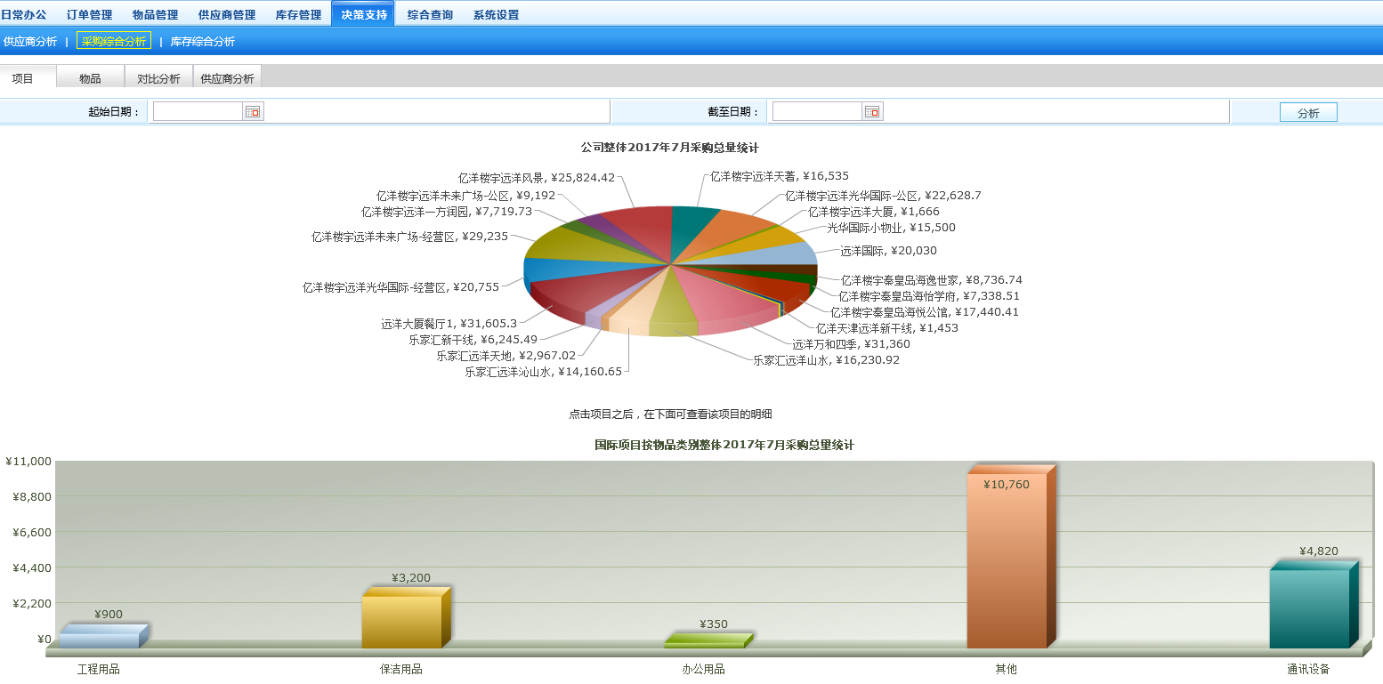This screenshot has height=684, width=1383.
Task: Click the 保洁用品 axis label
Action: pyautogui.click(x=401, y=670)
